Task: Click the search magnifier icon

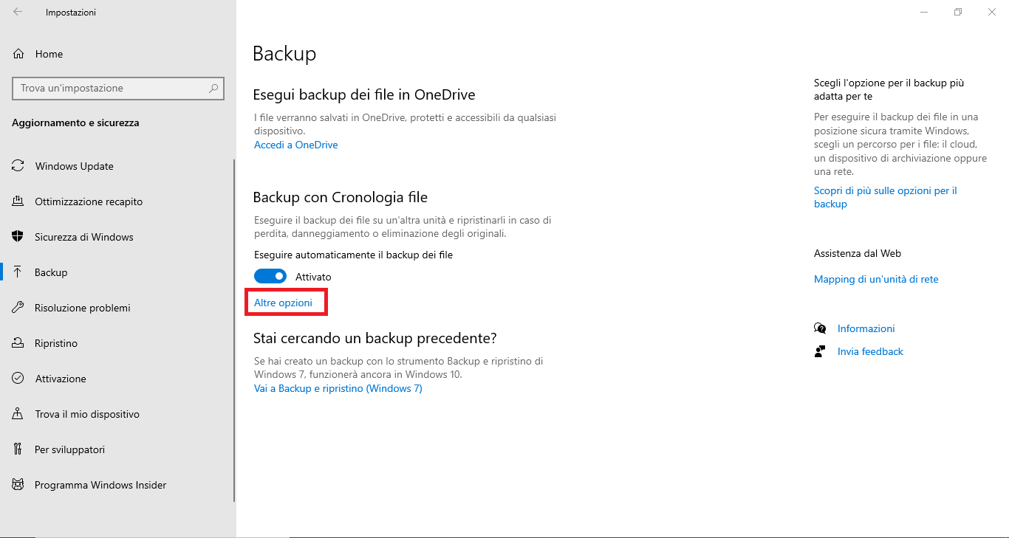Action: (x=213, y=88)
